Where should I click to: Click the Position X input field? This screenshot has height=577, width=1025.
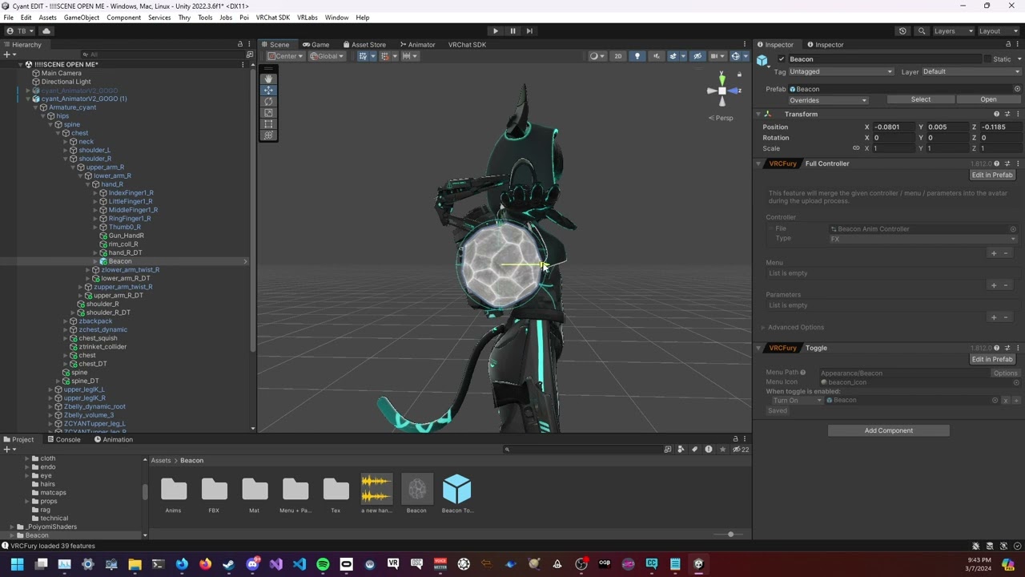(x=892, y=127)
